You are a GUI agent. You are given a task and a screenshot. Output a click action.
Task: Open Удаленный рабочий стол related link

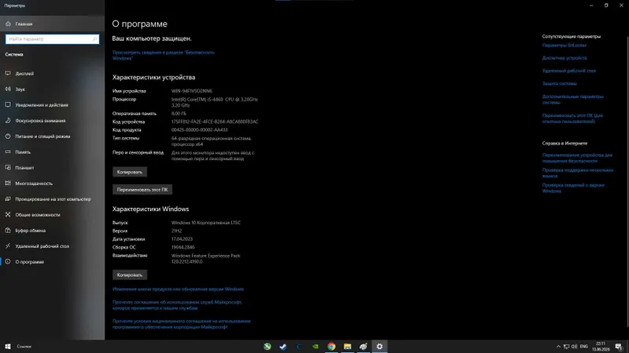tap(568, 71)
